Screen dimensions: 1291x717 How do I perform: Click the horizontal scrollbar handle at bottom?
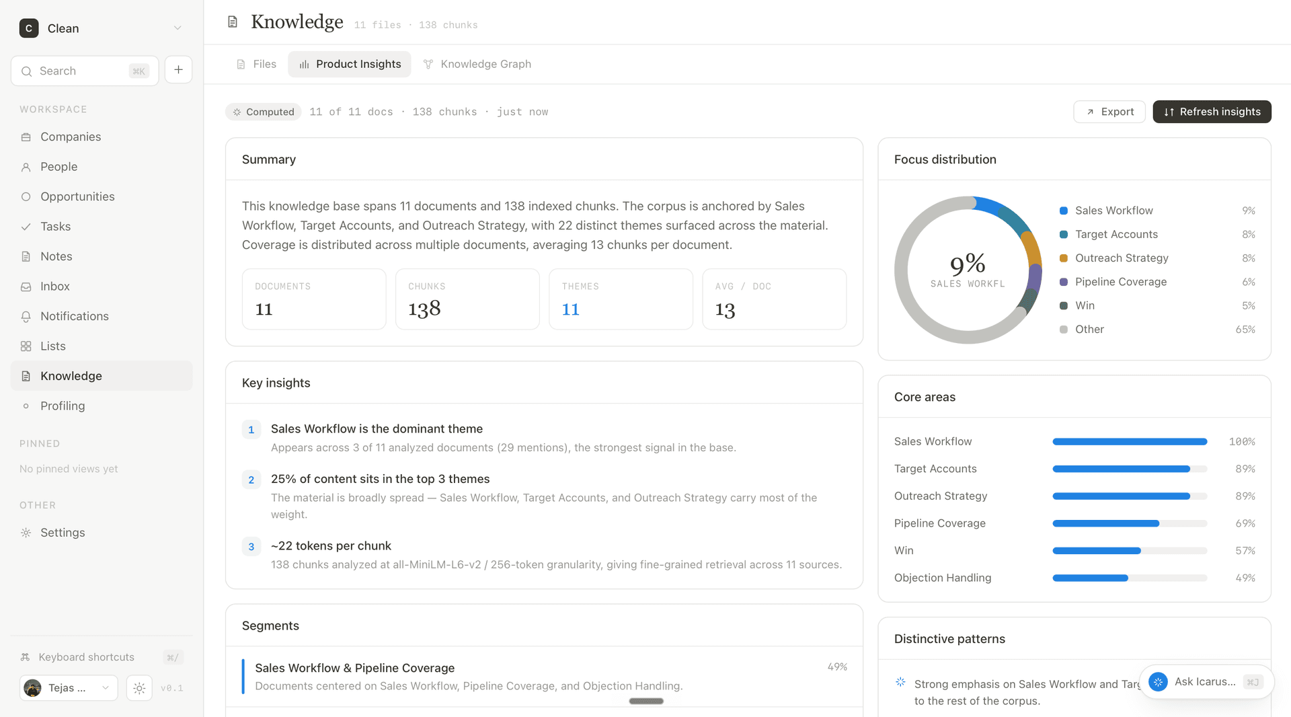tap(646, 701)
